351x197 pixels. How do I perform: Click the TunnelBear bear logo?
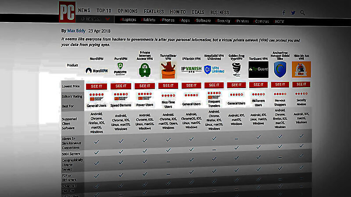click(x=168, y=70)
